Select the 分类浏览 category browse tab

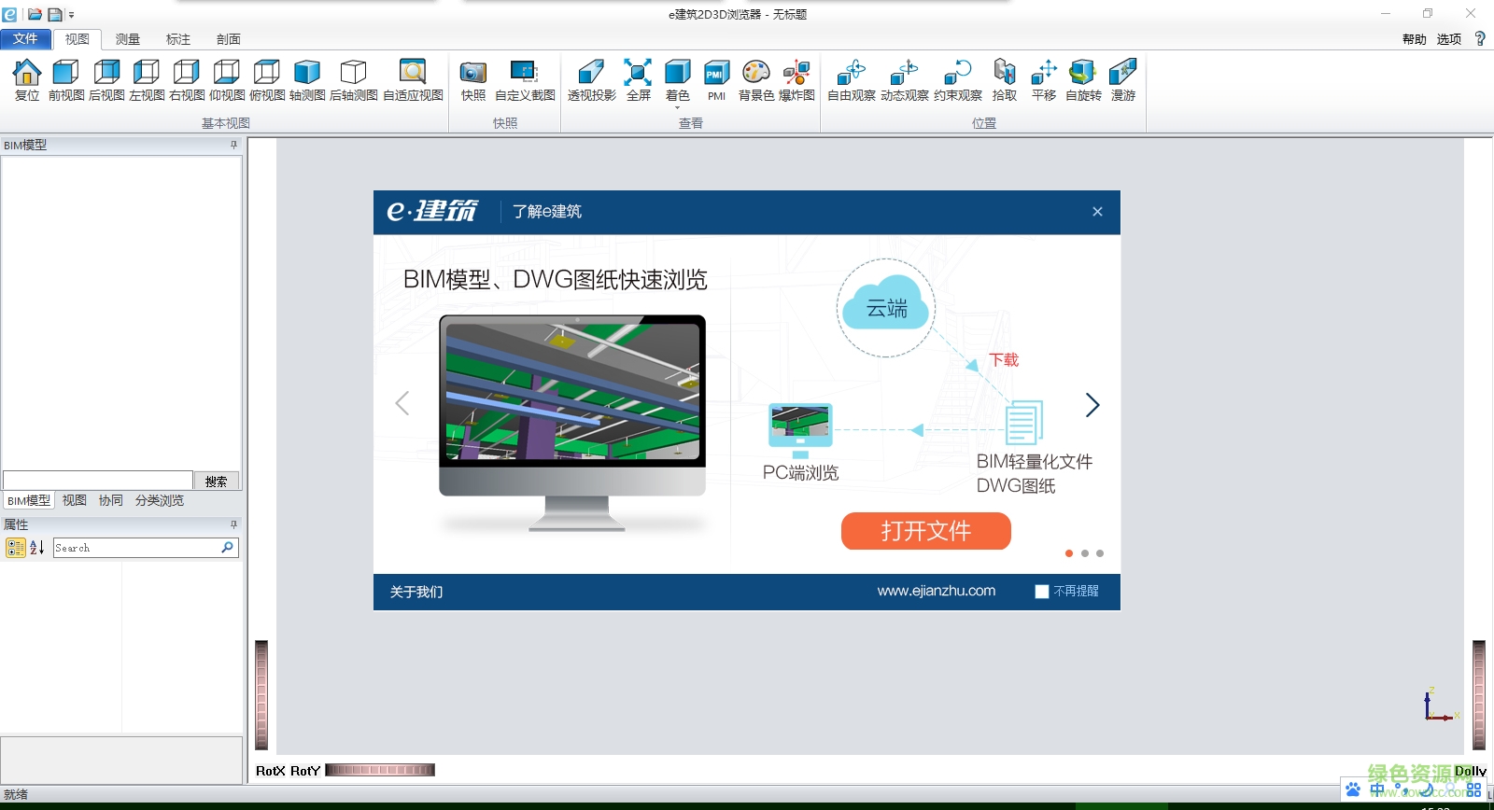click(x=160, y=501)
